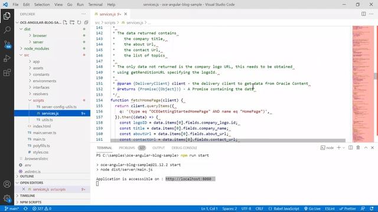Viewport: 378px width, 212px height.
Task: Kill the terminal with trash icon
Action: (358, 148)
